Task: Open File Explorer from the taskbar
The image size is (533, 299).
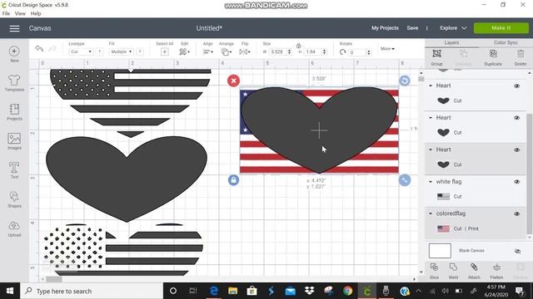Action: 233,291
